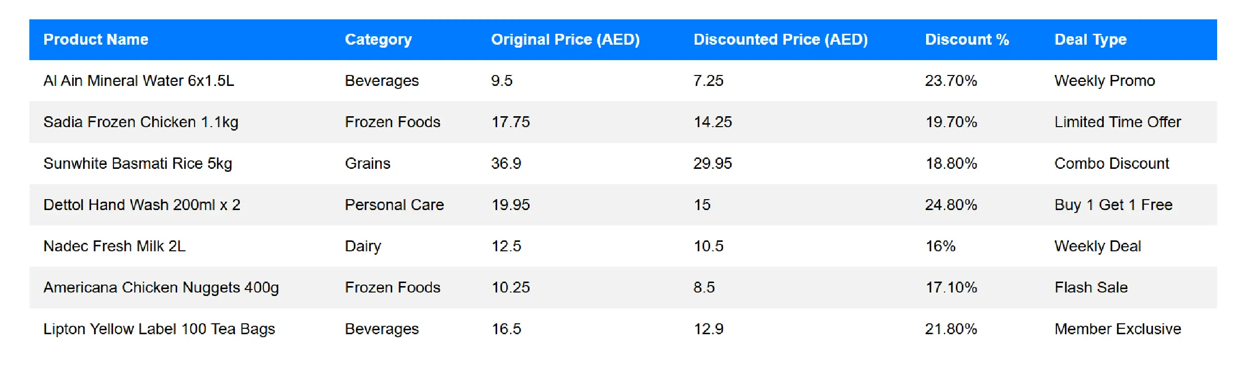Click the Discount % column header
This screenshot has width=1247, height=367.
(967, 40)
